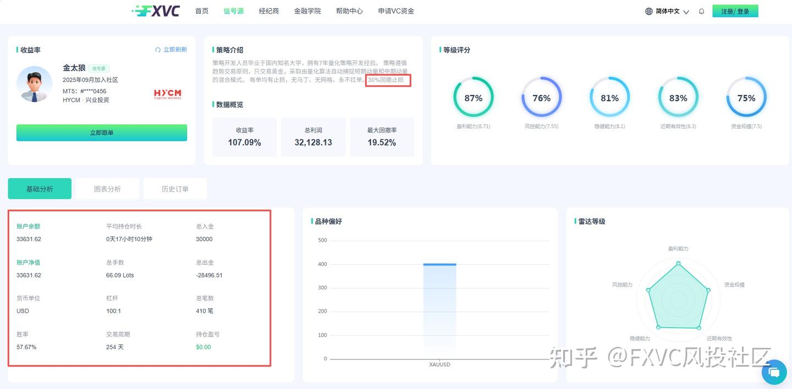Screen dimensions: 792x389
Task: Select the 基础分析 tab
Action: tap(40, 188)
